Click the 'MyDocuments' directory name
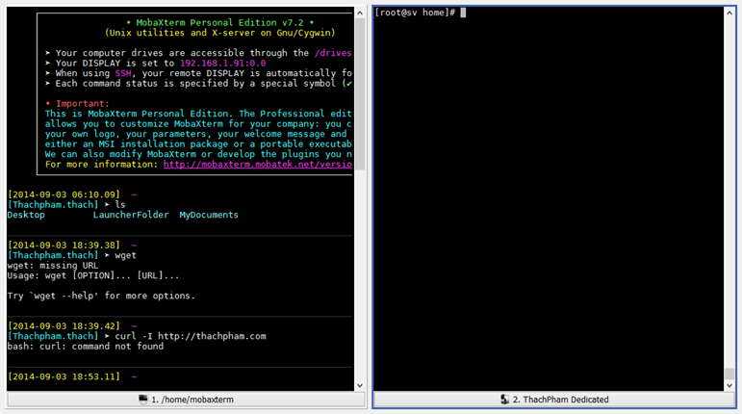 click(209, 215)
